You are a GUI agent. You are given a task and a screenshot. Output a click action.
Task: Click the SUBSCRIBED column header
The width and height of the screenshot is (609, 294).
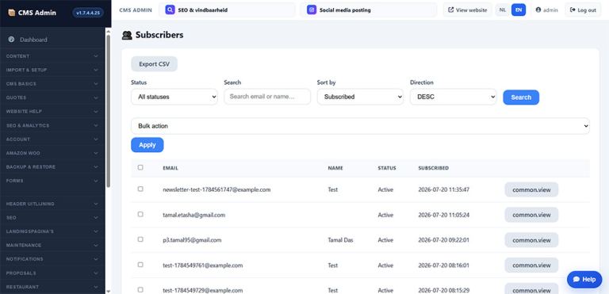point(434,168)
